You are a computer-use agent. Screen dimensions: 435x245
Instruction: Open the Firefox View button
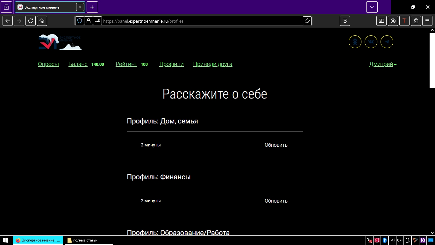6,7
